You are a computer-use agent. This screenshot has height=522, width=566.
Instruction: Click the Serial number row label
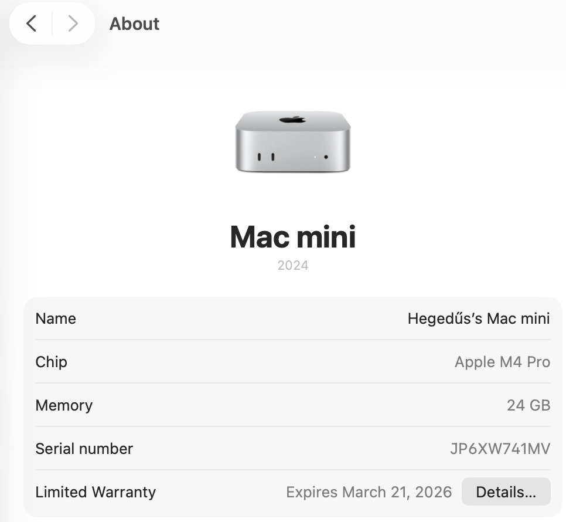pos(84,449)
